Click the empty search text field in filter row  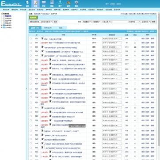tap(119, 22)
